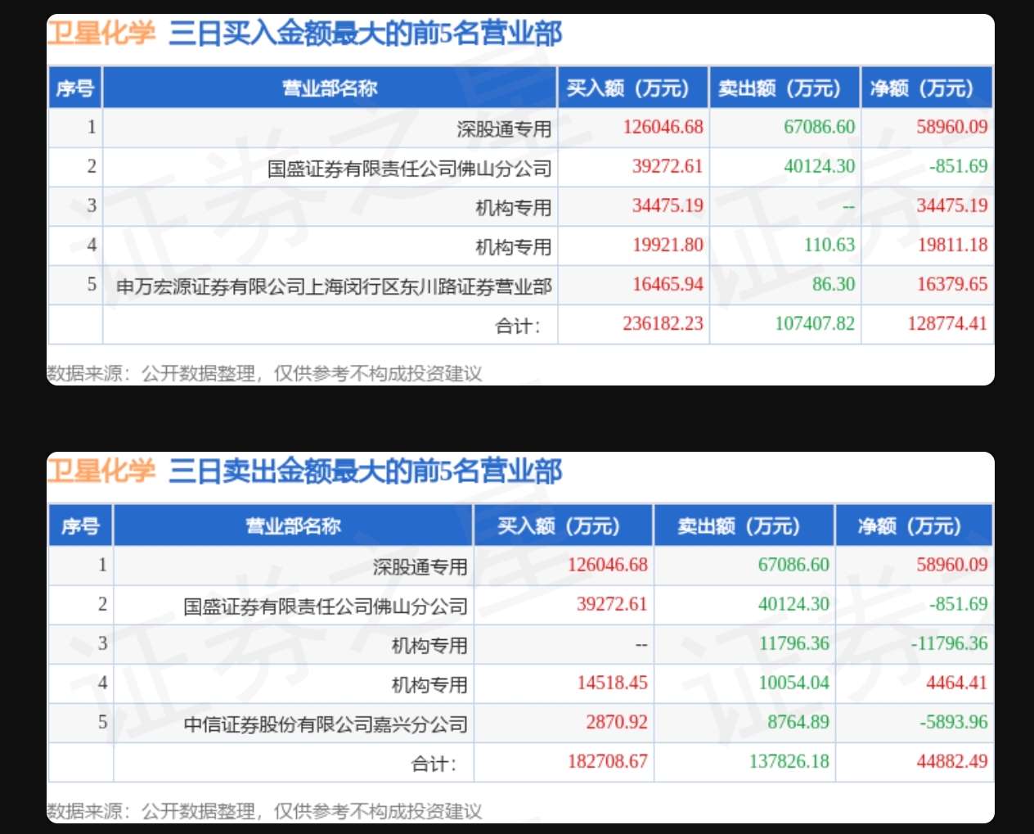Click 净额（万元）header in the 三日卖出 table

coord(914,525)
